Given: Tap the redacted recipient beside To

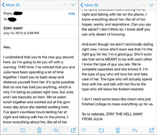Looking at the screenshot, I should coord(13,19).
